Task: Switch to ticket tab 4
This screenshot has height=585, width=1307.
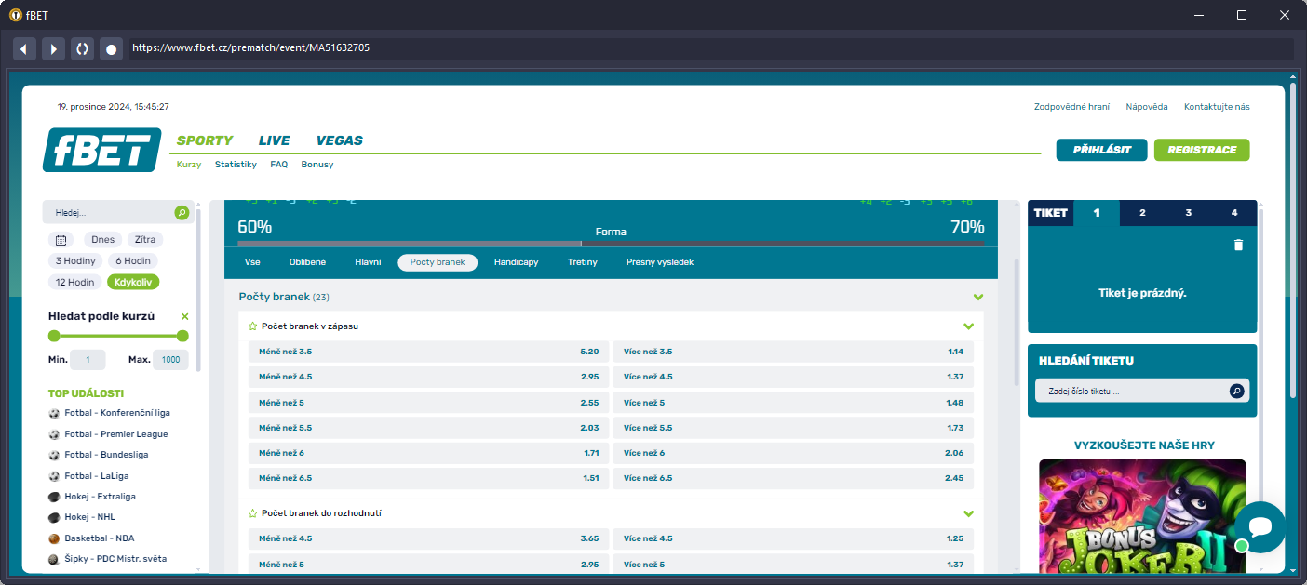Action: [1234, 213]
